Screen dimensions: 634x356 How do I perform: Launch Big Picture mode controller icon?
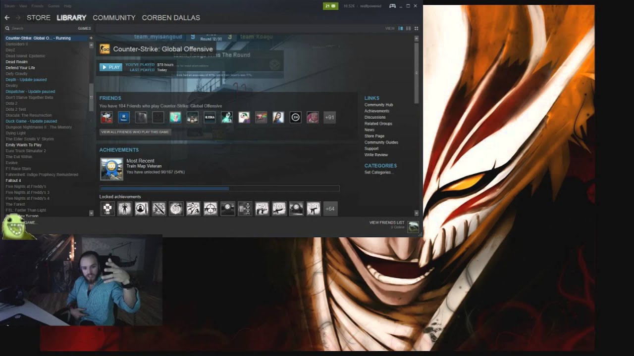tap(392, 6)
